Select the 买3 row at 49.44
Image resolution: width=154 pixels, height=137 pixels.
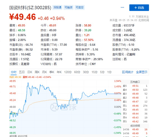click(x=135, y=114)
